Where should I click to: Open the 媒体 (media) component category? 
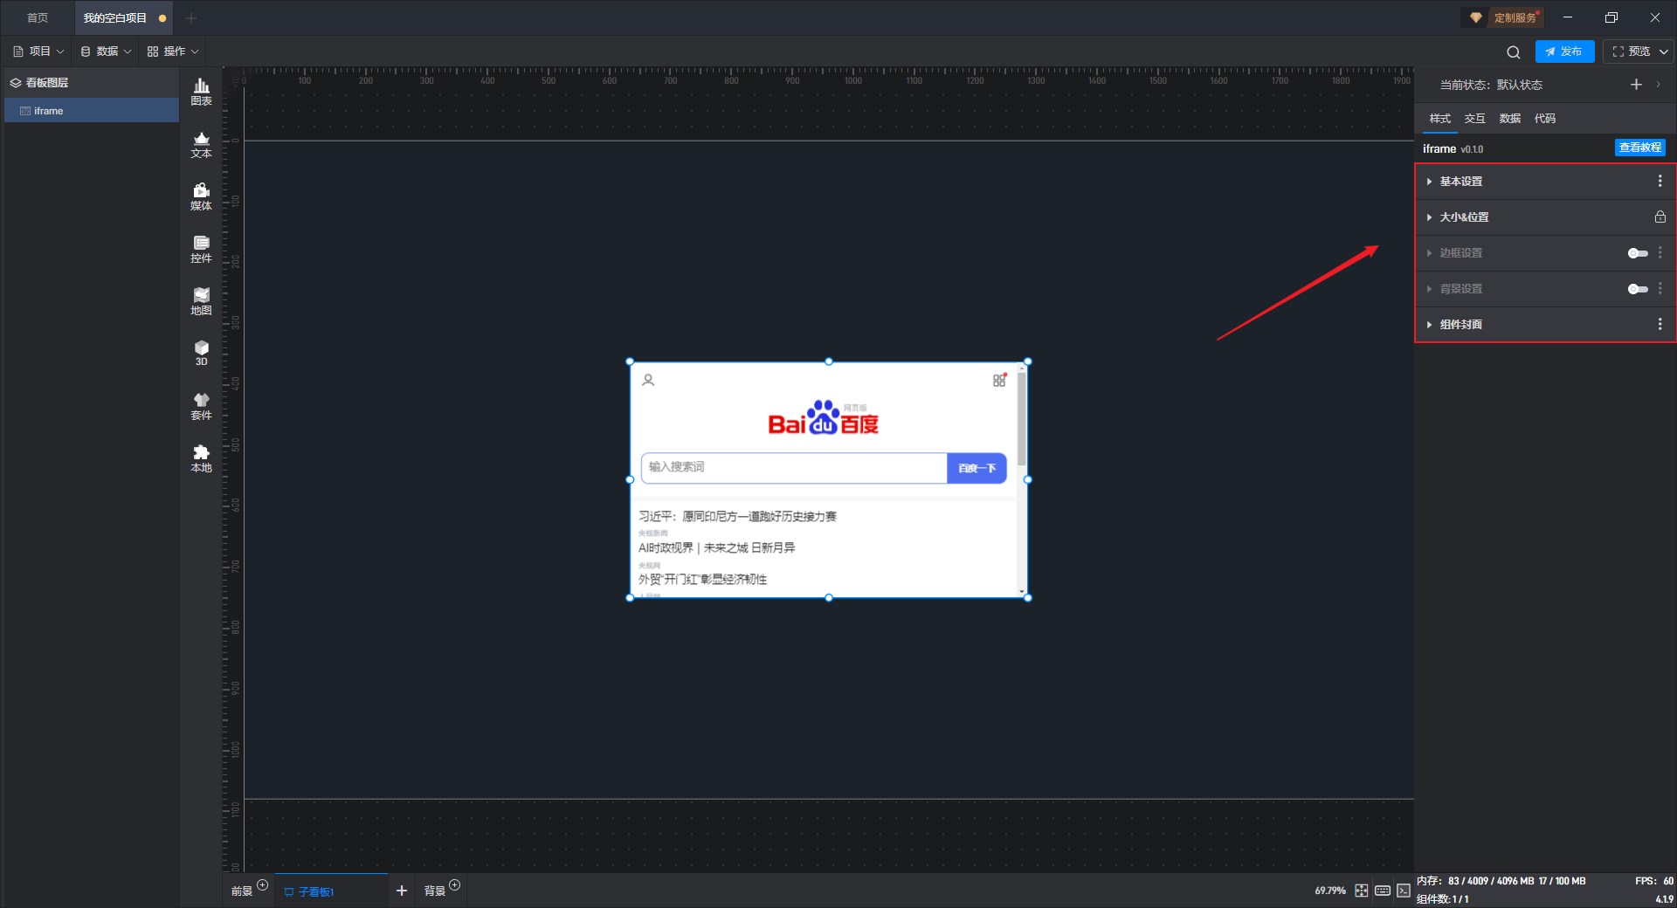pyautogui.click(x=201, y=196)
